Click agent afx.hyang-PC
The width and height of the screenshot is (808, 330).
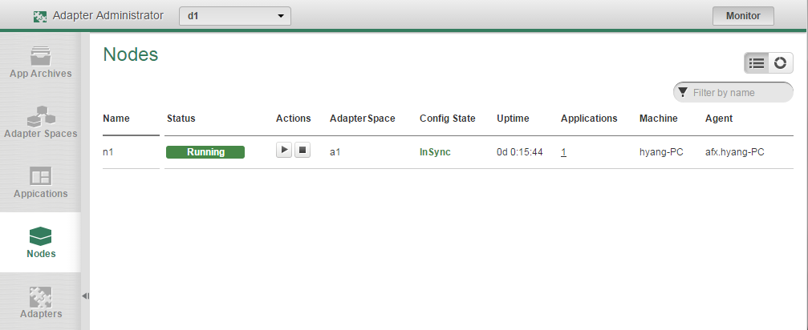point(734,152)
